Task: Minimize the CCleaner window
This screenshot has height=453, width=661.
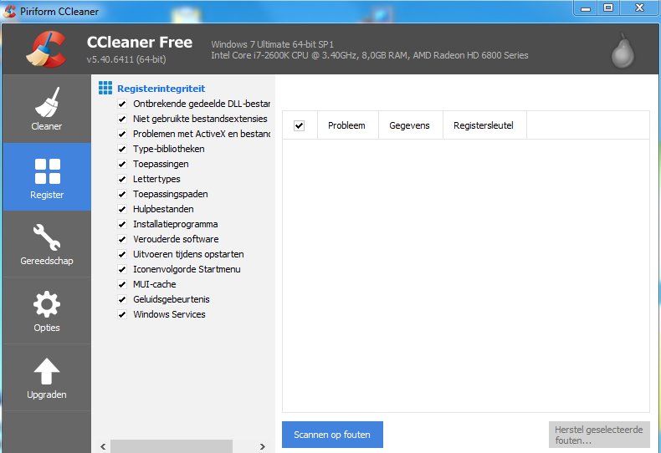Action: (586, 8)
